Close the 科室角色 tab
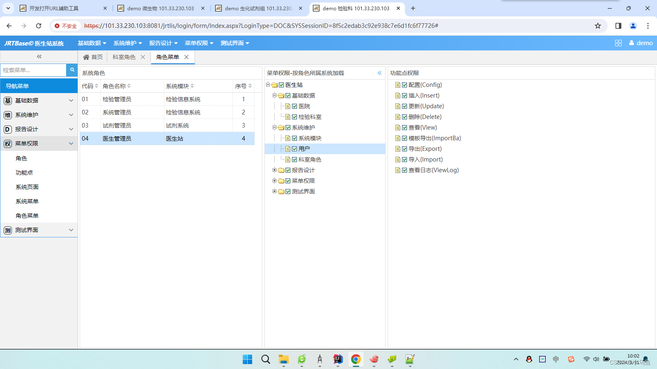 [143, 57]
